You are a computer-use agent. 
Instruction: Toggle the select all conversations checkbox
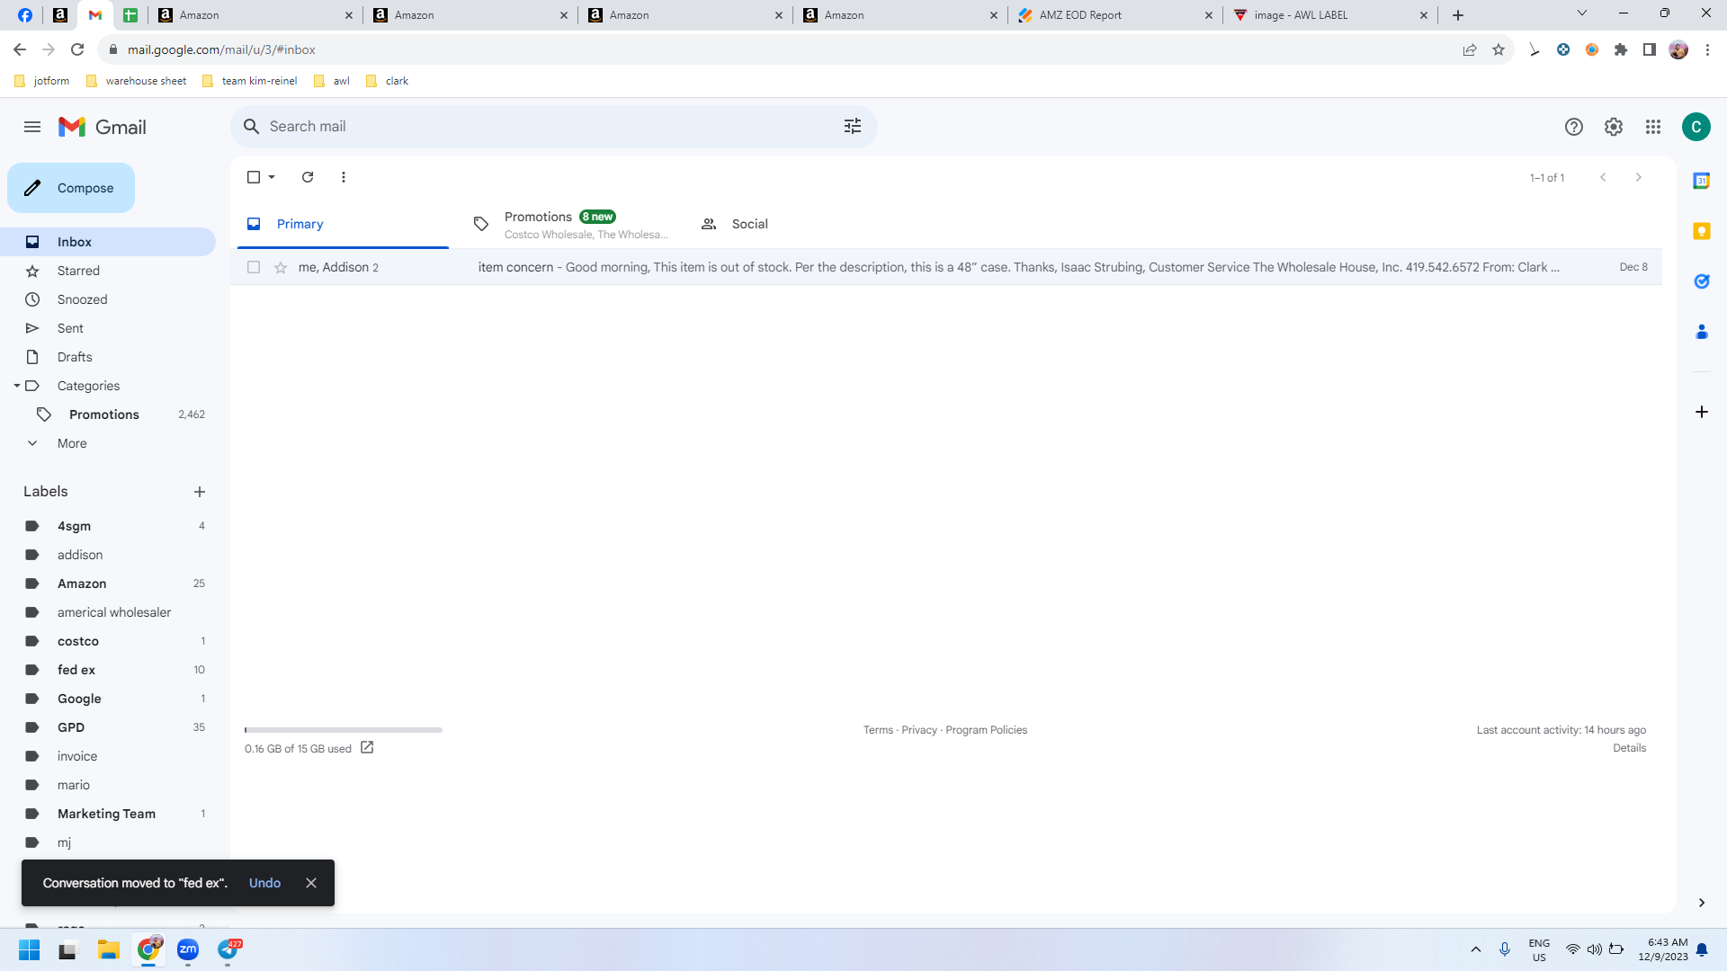[x=254, y=177]
